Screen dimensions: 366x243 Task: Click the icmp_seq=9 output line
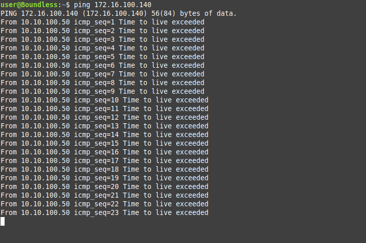[x=102, y=91]
